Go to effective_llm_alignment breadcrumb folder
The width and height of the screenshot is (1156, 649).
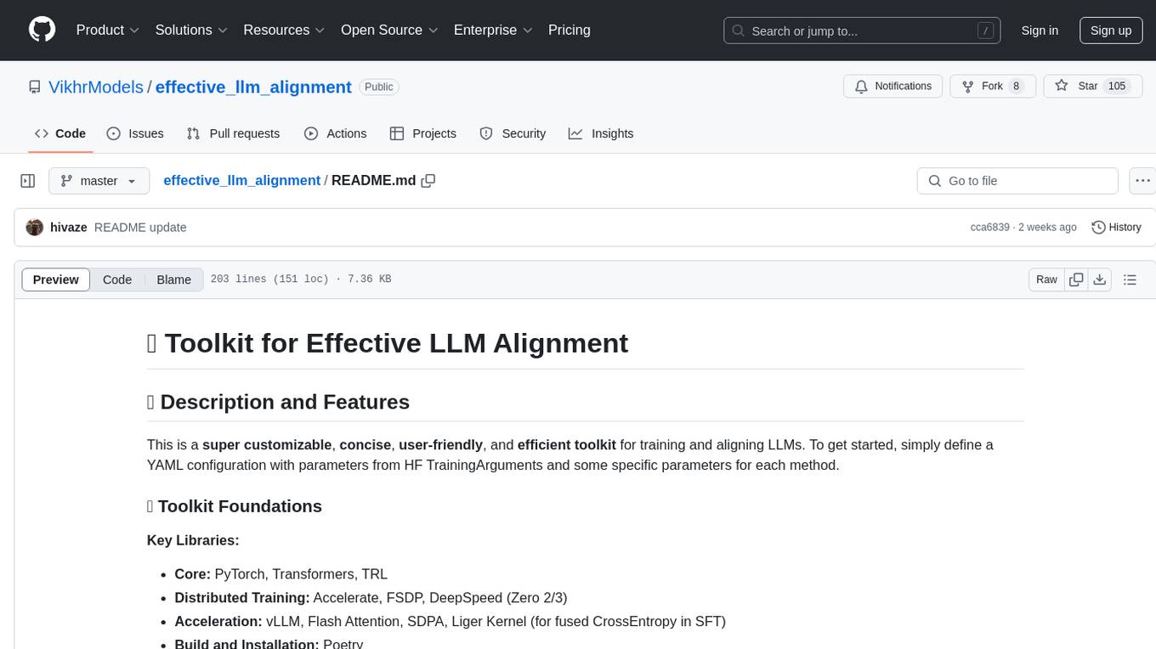(241, 180)
